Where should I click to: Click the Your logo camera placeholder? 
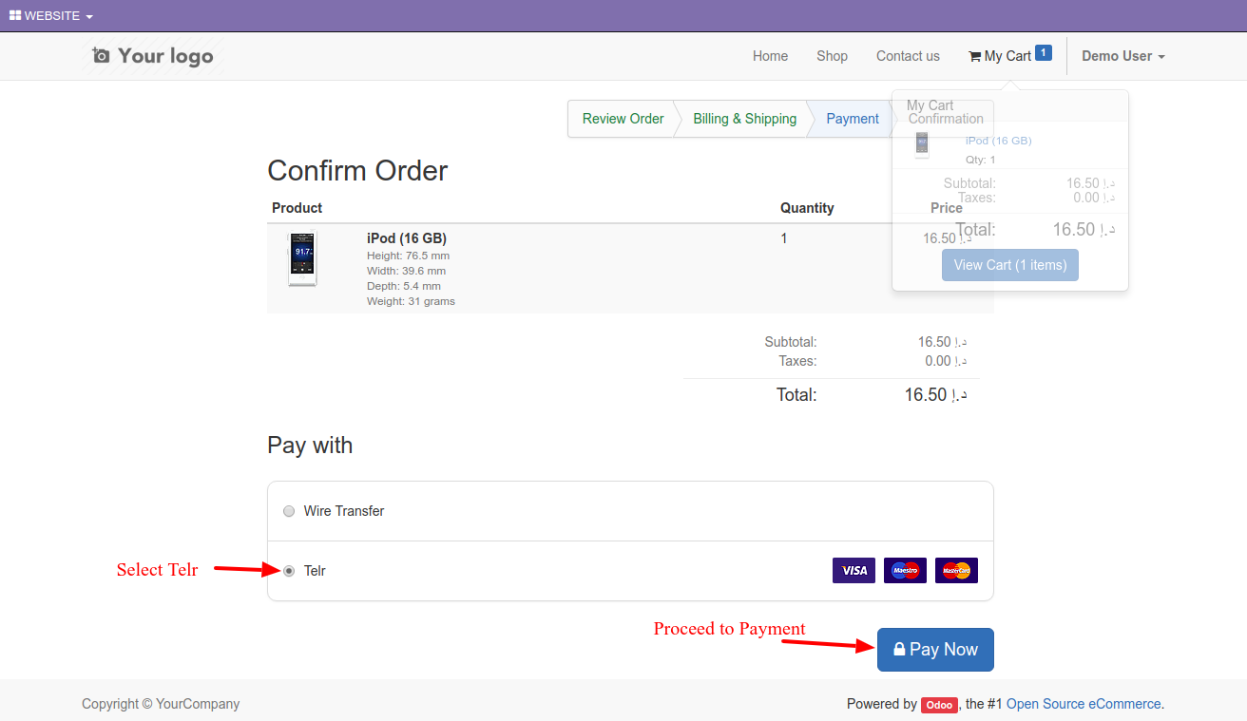tap(153, 56)
